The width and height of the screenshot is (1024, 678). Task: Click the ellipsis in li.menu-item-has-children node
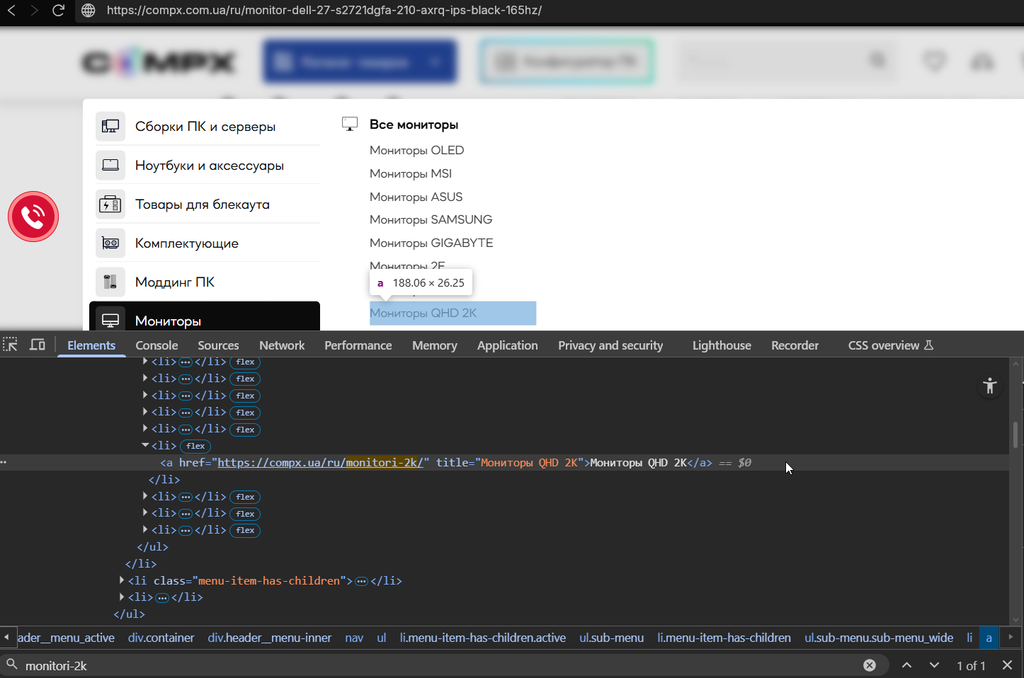[361, 581]
